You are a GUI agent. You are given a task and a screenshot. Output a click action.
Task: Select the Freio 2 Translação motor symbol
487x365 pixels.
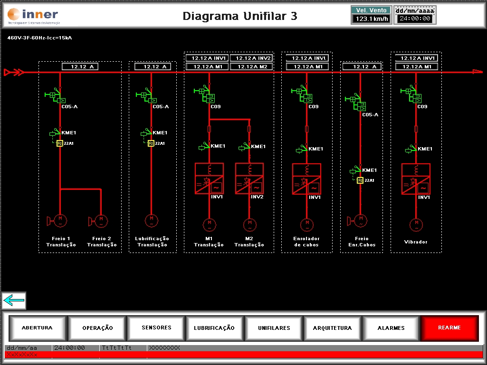point(101,220)
